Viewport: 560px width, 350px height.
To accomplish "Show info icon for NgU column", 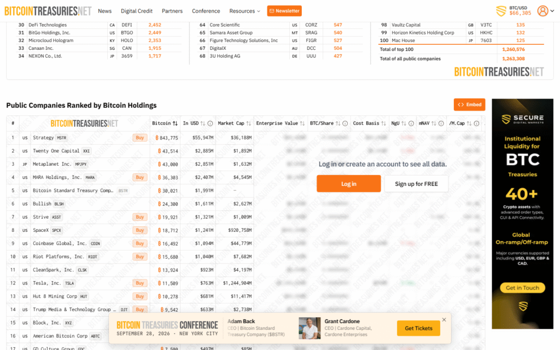I will tap(411, 123).
